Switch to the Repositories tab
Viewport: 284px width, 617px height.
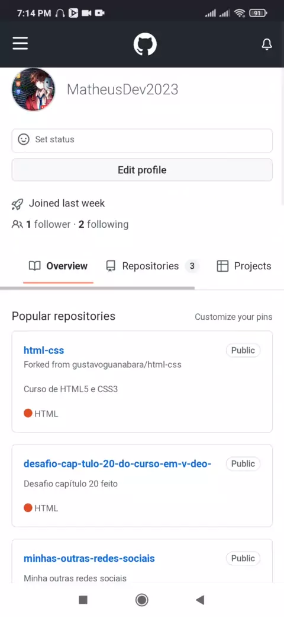153,266
